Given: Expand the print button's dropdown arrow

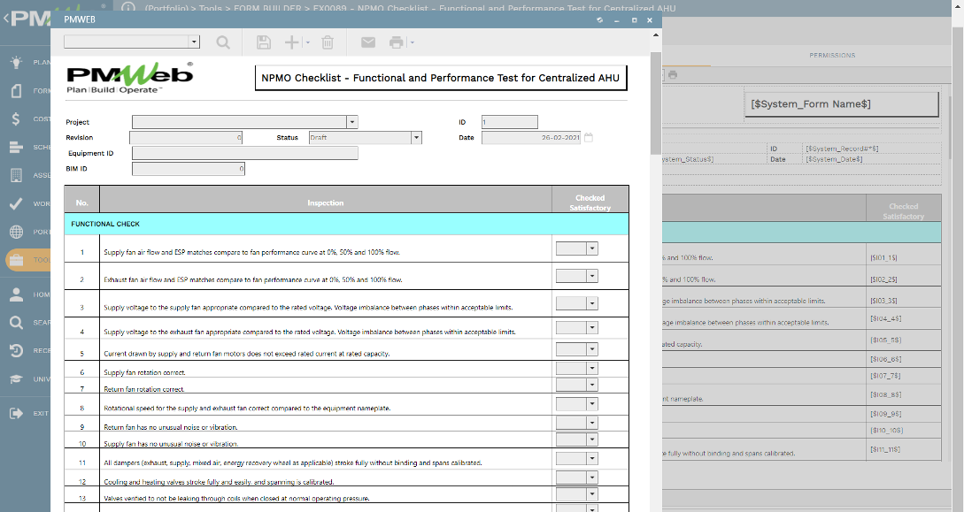Looking at the screenshot, I should 412,42.
